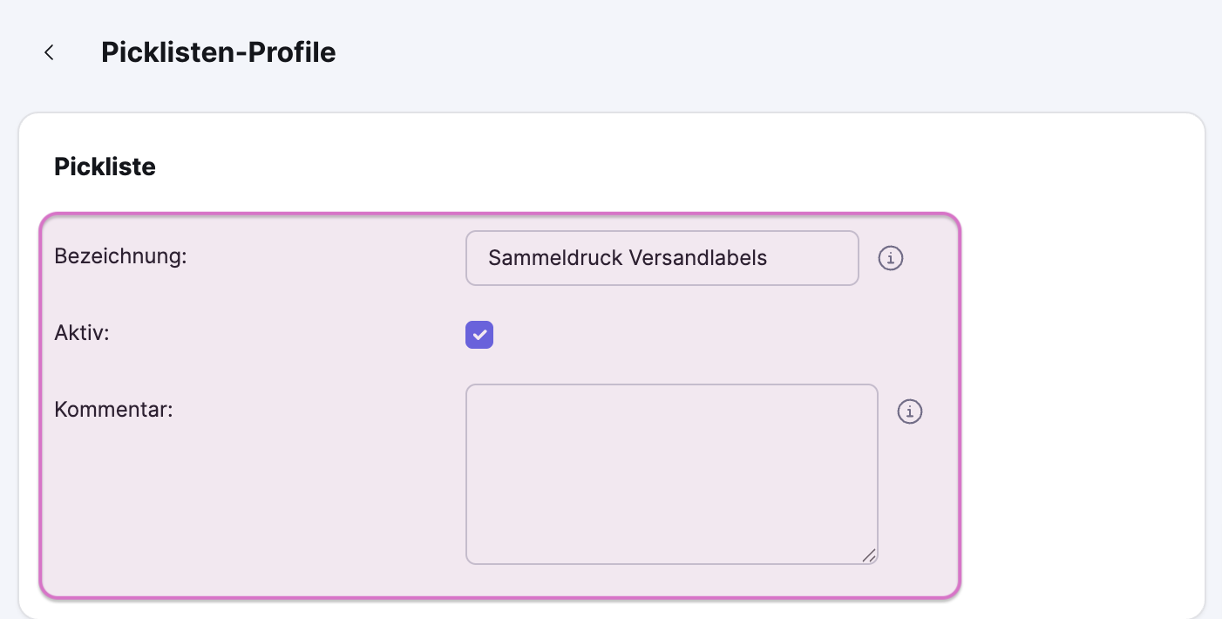Screen dimensions: 1222x619
Task: Click the gray page background right of the title
Action: coord(784,52)
